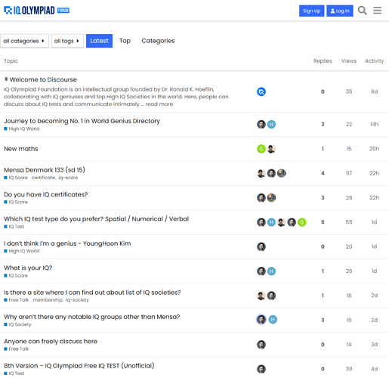Click the first avatar on Journey to becoming No. 1 topic
Image resolution: width=389 pixels, height=378 pixels.
pos(261,124)
